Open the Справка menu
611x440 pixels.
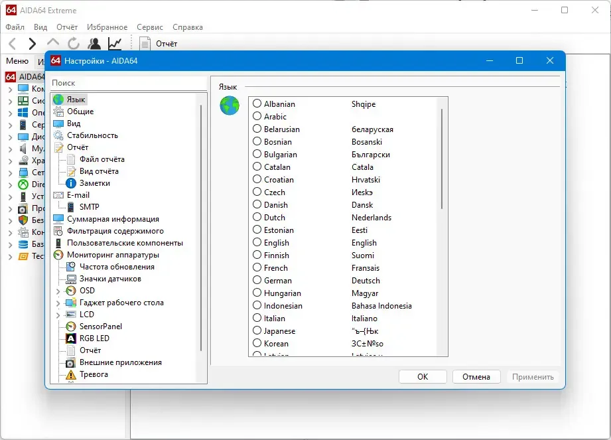tap(188, 27)
